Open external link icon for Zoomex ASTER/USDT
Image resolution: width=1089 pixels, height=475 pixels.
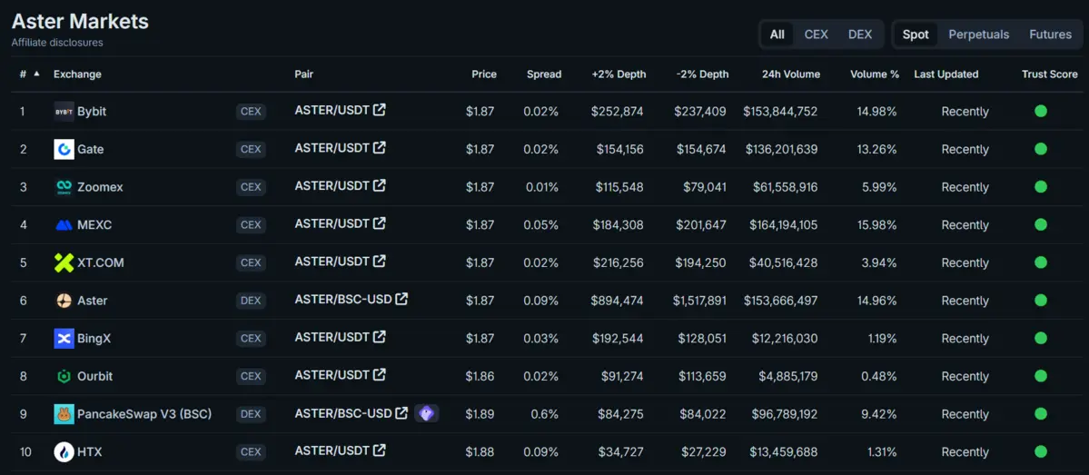coord(380,186)
